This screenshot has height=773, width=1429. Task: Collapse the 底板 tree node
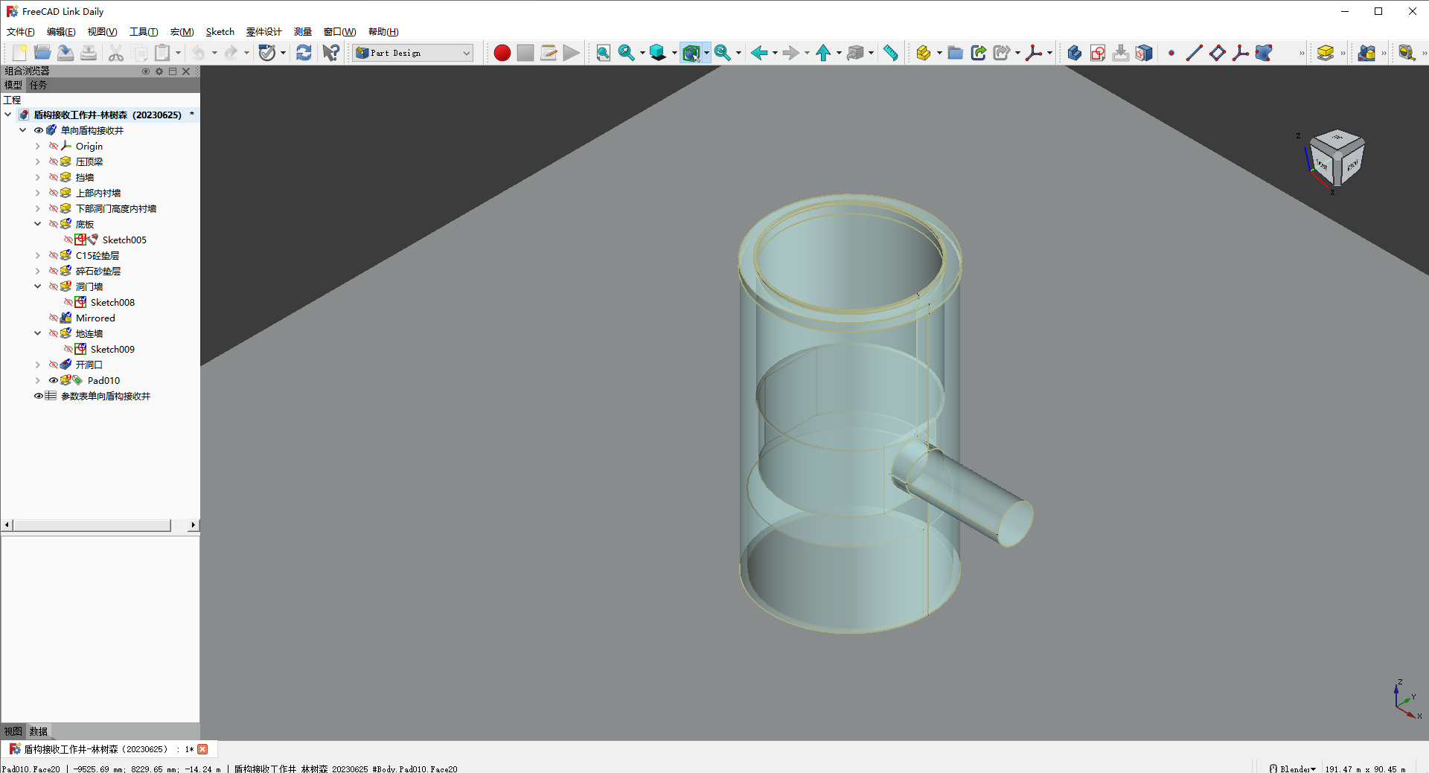(37, 224)
